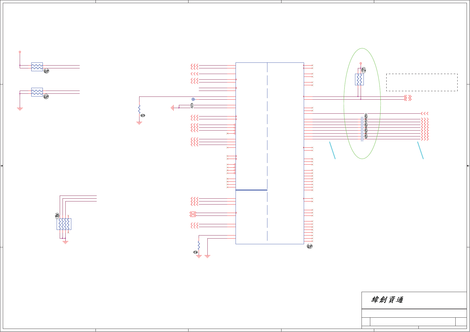Click the GP marker beside the topmost resistor
The image size is (470, 332).
[x=46, y=71]
